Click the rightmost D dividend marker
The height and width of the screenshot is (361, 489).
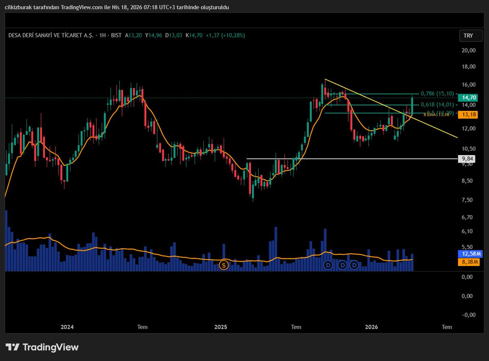tap(355, 265)
